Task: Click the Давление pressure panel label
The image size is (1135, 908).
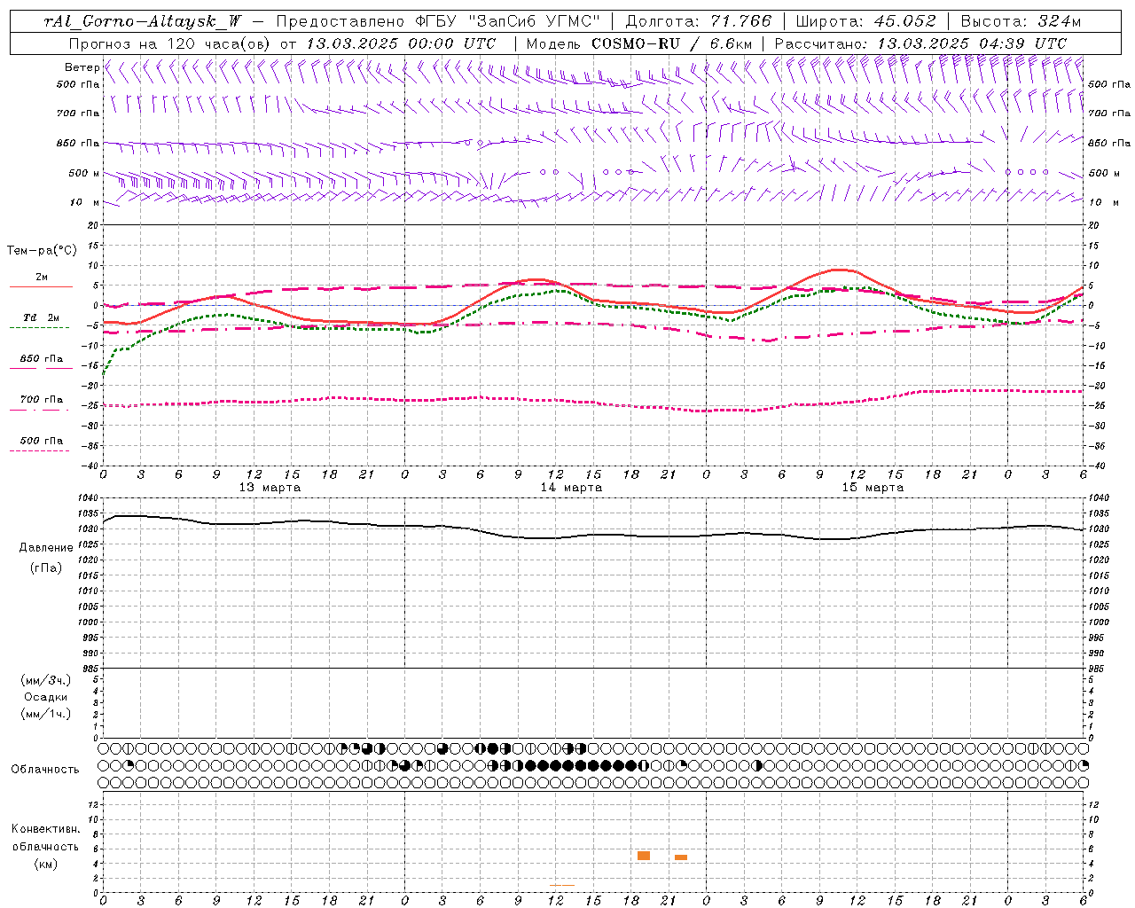Action: (46, 548)
